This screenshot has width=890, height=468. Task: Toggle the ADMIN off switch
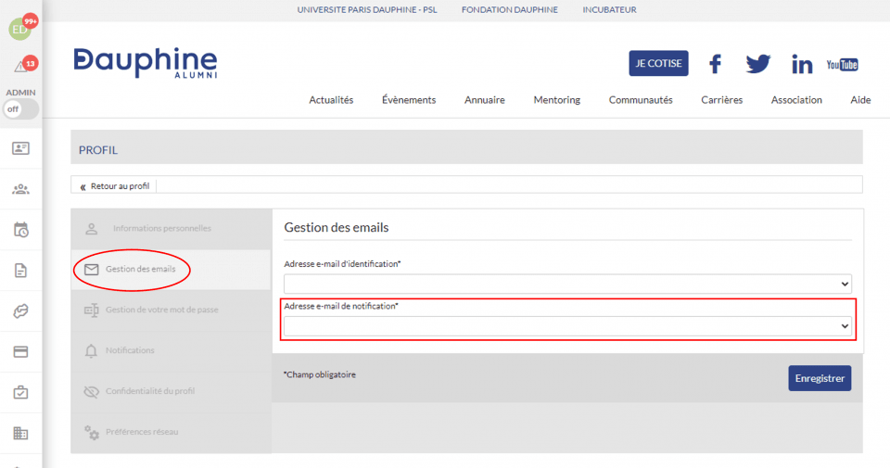click(x=21, y=109)
